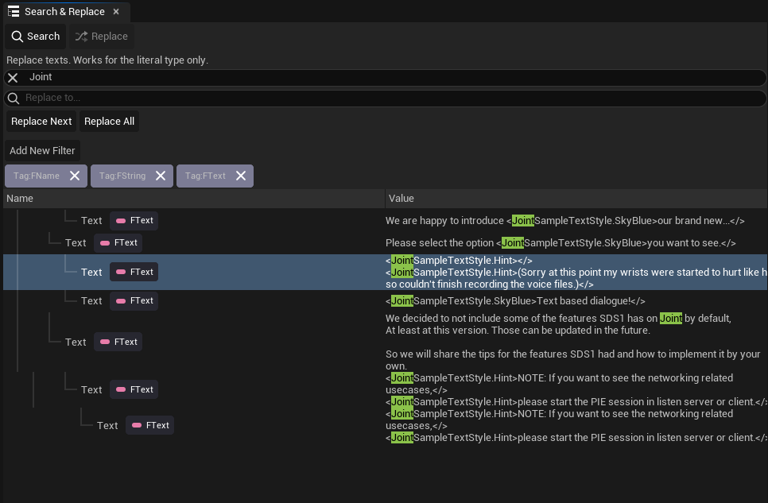Click the search field containing Joint
This screenshot has width=768, height=503.
tap(390, 77)
